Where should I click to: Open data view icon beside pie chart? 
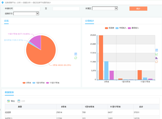(x=76, y=54)
